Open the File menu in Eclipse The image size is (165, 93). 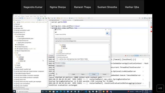click(x=14, y=17)
